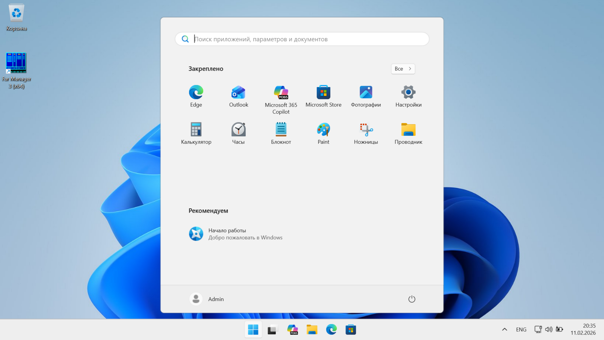This screenshot has width=604, height=340.
Task: Open Edge from pinned apps
Action: tap(196, 96)
